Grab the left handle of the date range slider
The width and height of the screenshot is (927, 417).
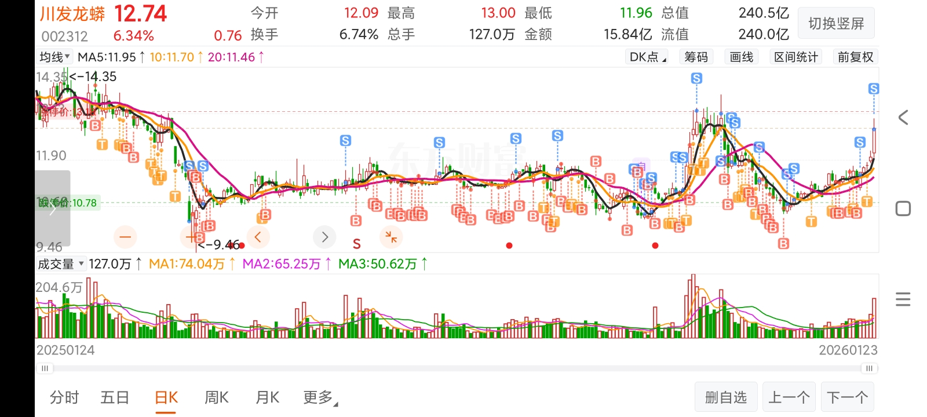[45, 368]
